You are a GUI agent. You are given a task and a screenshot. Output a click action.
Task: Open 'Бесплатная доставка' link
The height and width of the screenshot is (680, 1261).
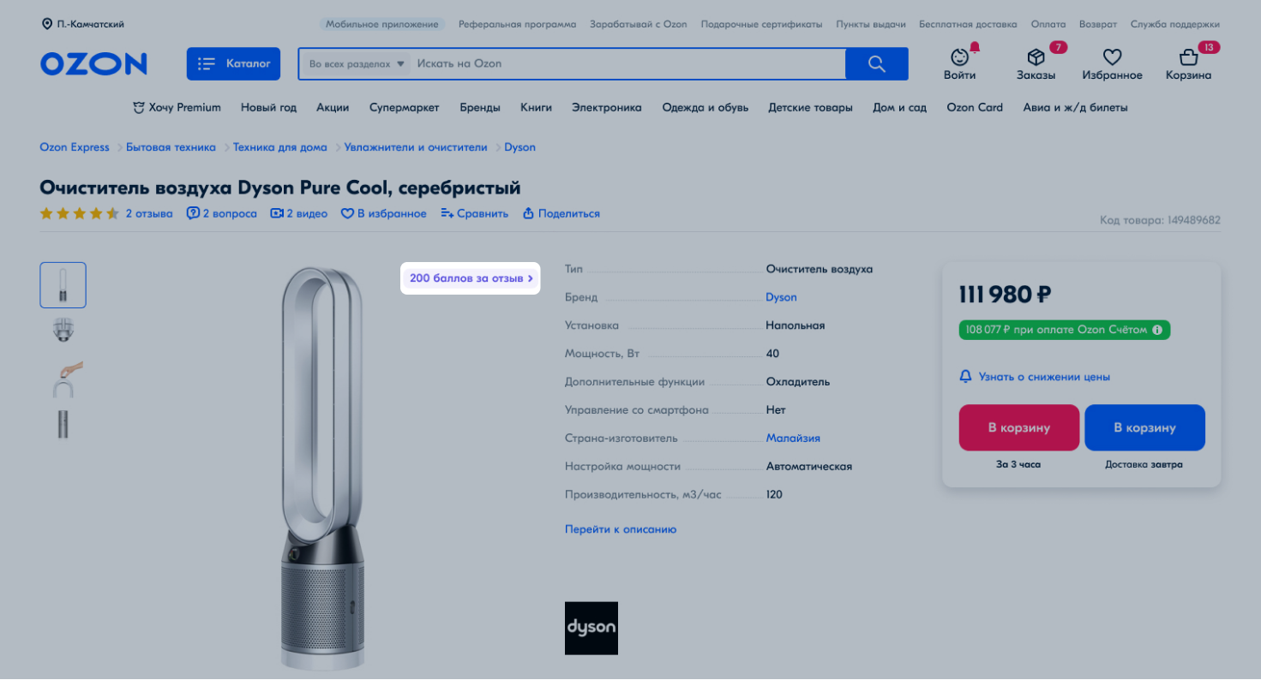(968, 24)
